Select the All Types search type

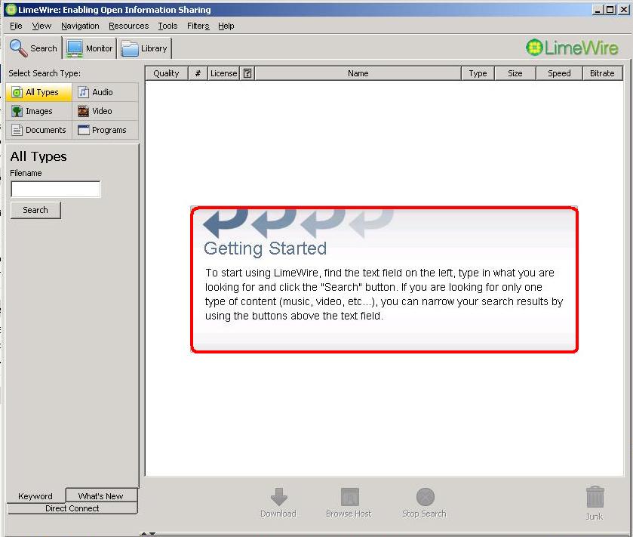(x=39, y=92)
